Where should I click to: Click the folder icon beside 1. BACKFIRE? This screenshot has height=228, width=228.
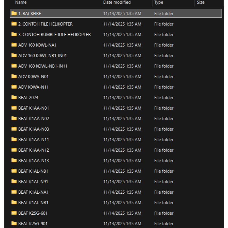[x=14, y=13]
